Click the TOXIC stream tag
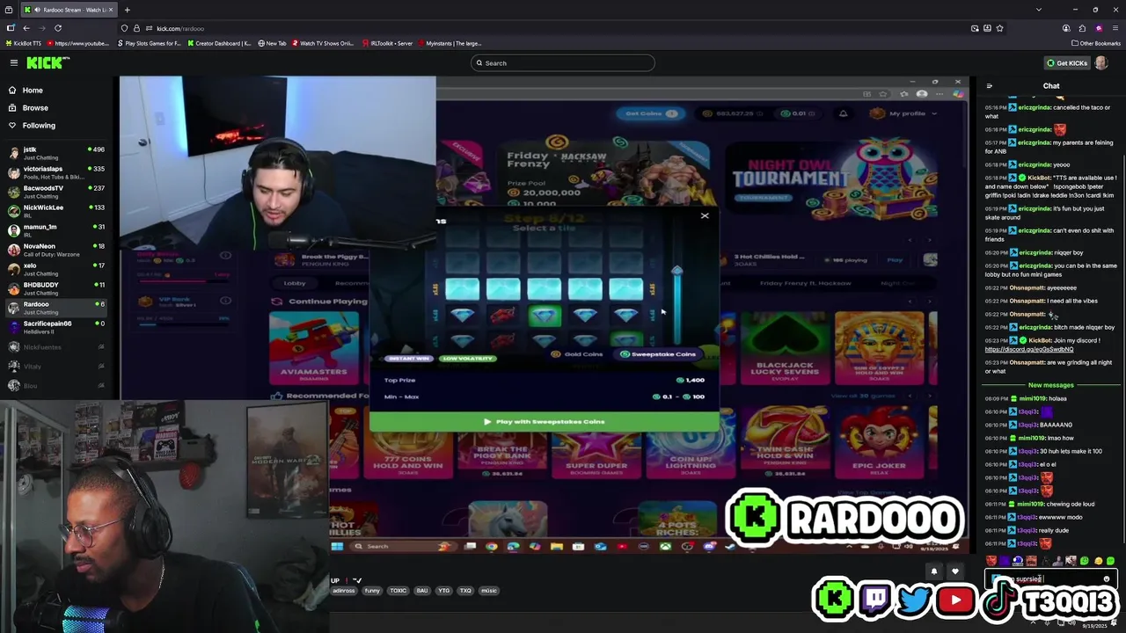This screenshot has height=633, width=1126. [x=398, y=591]
